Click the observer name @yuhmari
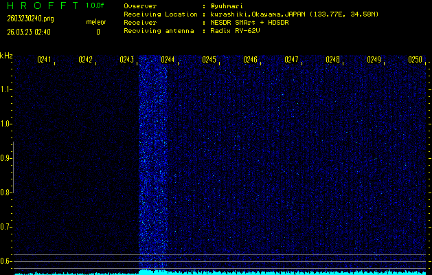The height and width of the screenshot is (275, 432). point(227,6)
